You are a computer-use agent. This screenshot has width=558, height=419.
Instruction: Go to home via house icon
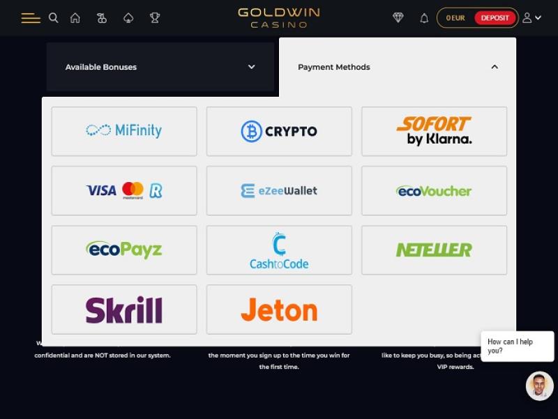pyautogui.click(x=75, y=18)
